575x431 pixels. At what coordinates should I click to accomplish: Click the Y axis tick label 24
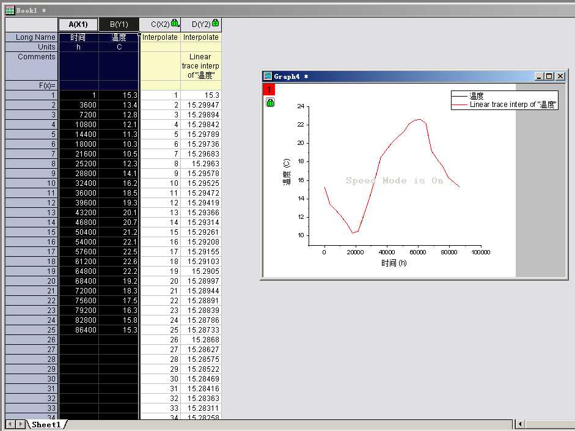301,106
